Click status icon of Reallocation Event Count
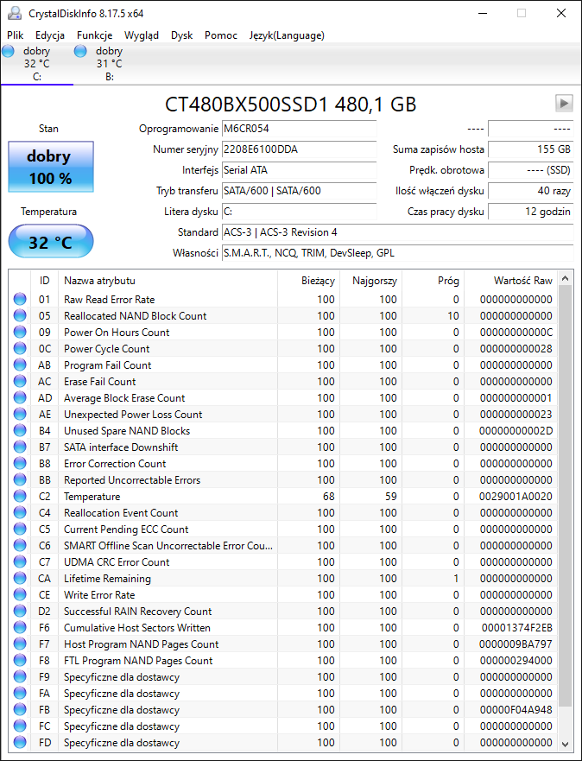The image size is (582, 761). (x=20, y=512)
